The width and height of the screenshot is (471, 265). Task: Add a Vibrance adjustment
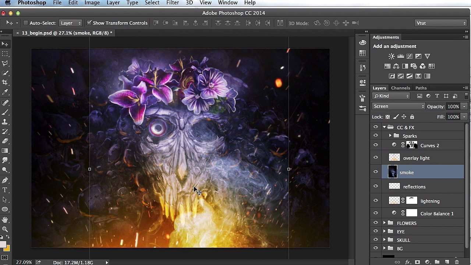427,56
